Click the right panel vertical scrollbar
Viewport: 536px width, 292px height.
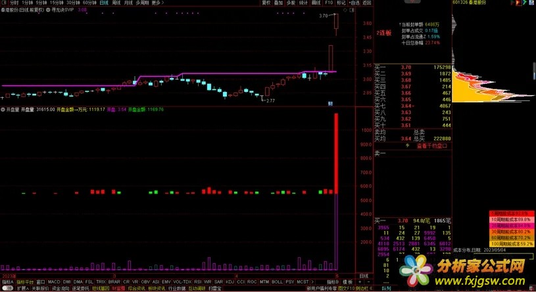pyautogui.click(x=534, y=72)
